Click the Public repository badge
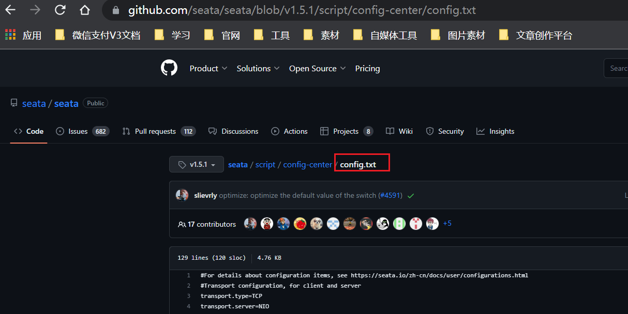 (95, 103)
